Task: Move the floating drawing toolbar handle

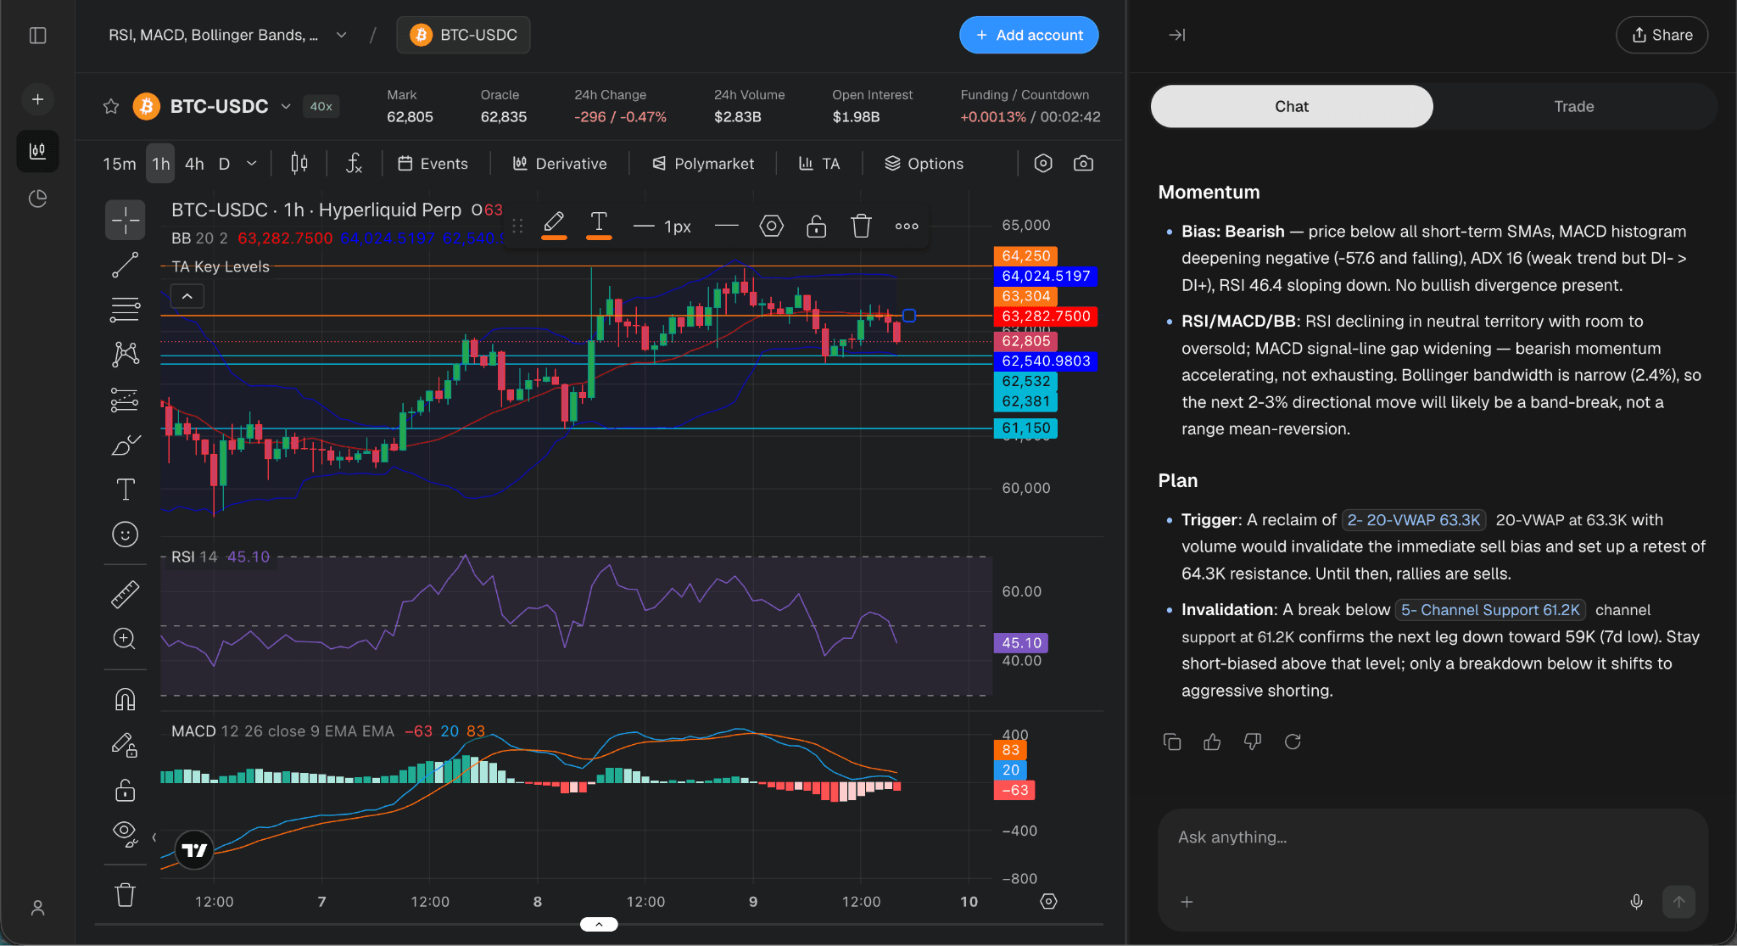Action: (x=517, y=226)
